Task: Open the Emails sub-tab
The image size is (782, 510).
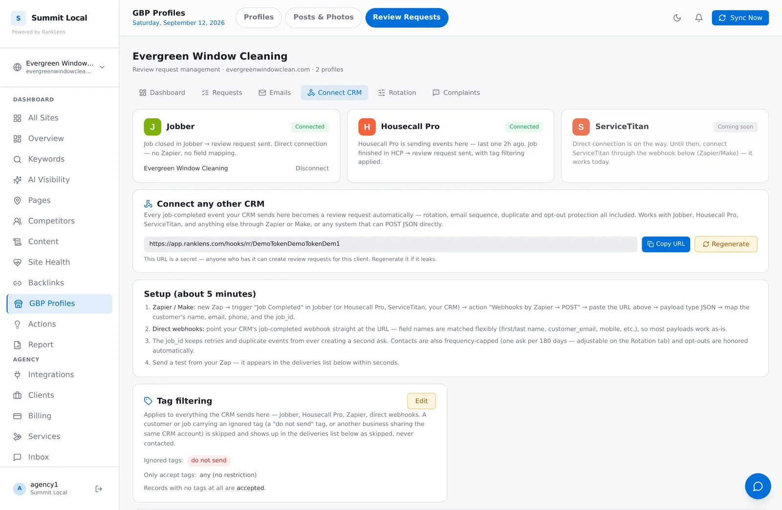Action: pos(275,93)
